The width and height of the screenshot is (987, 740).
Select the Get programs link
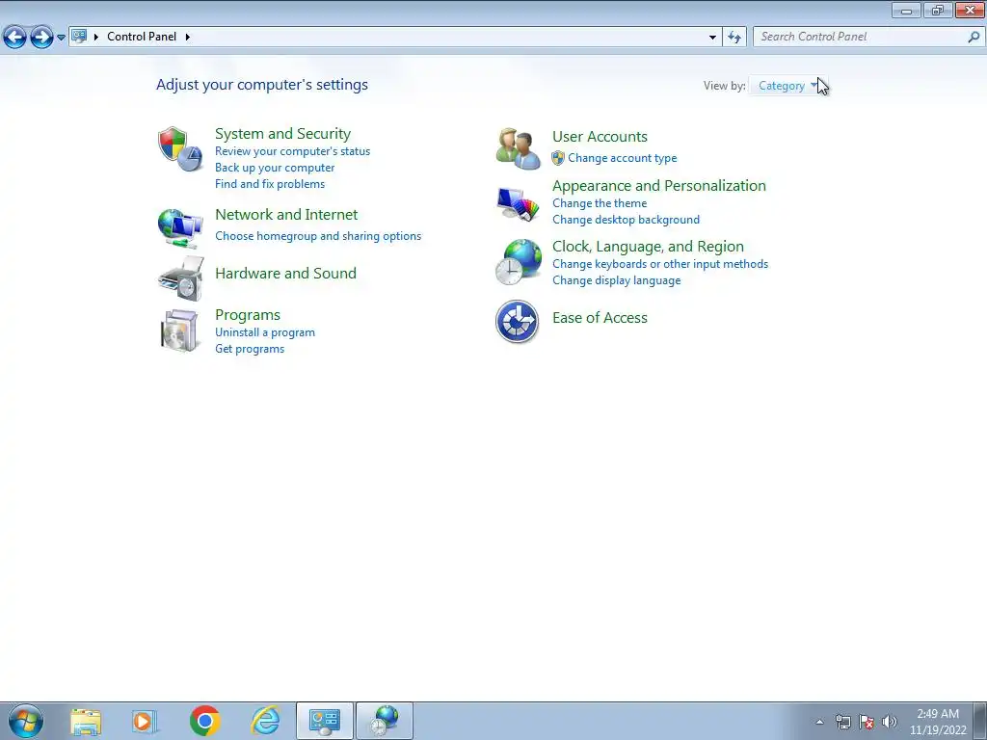tap(250, 349)
